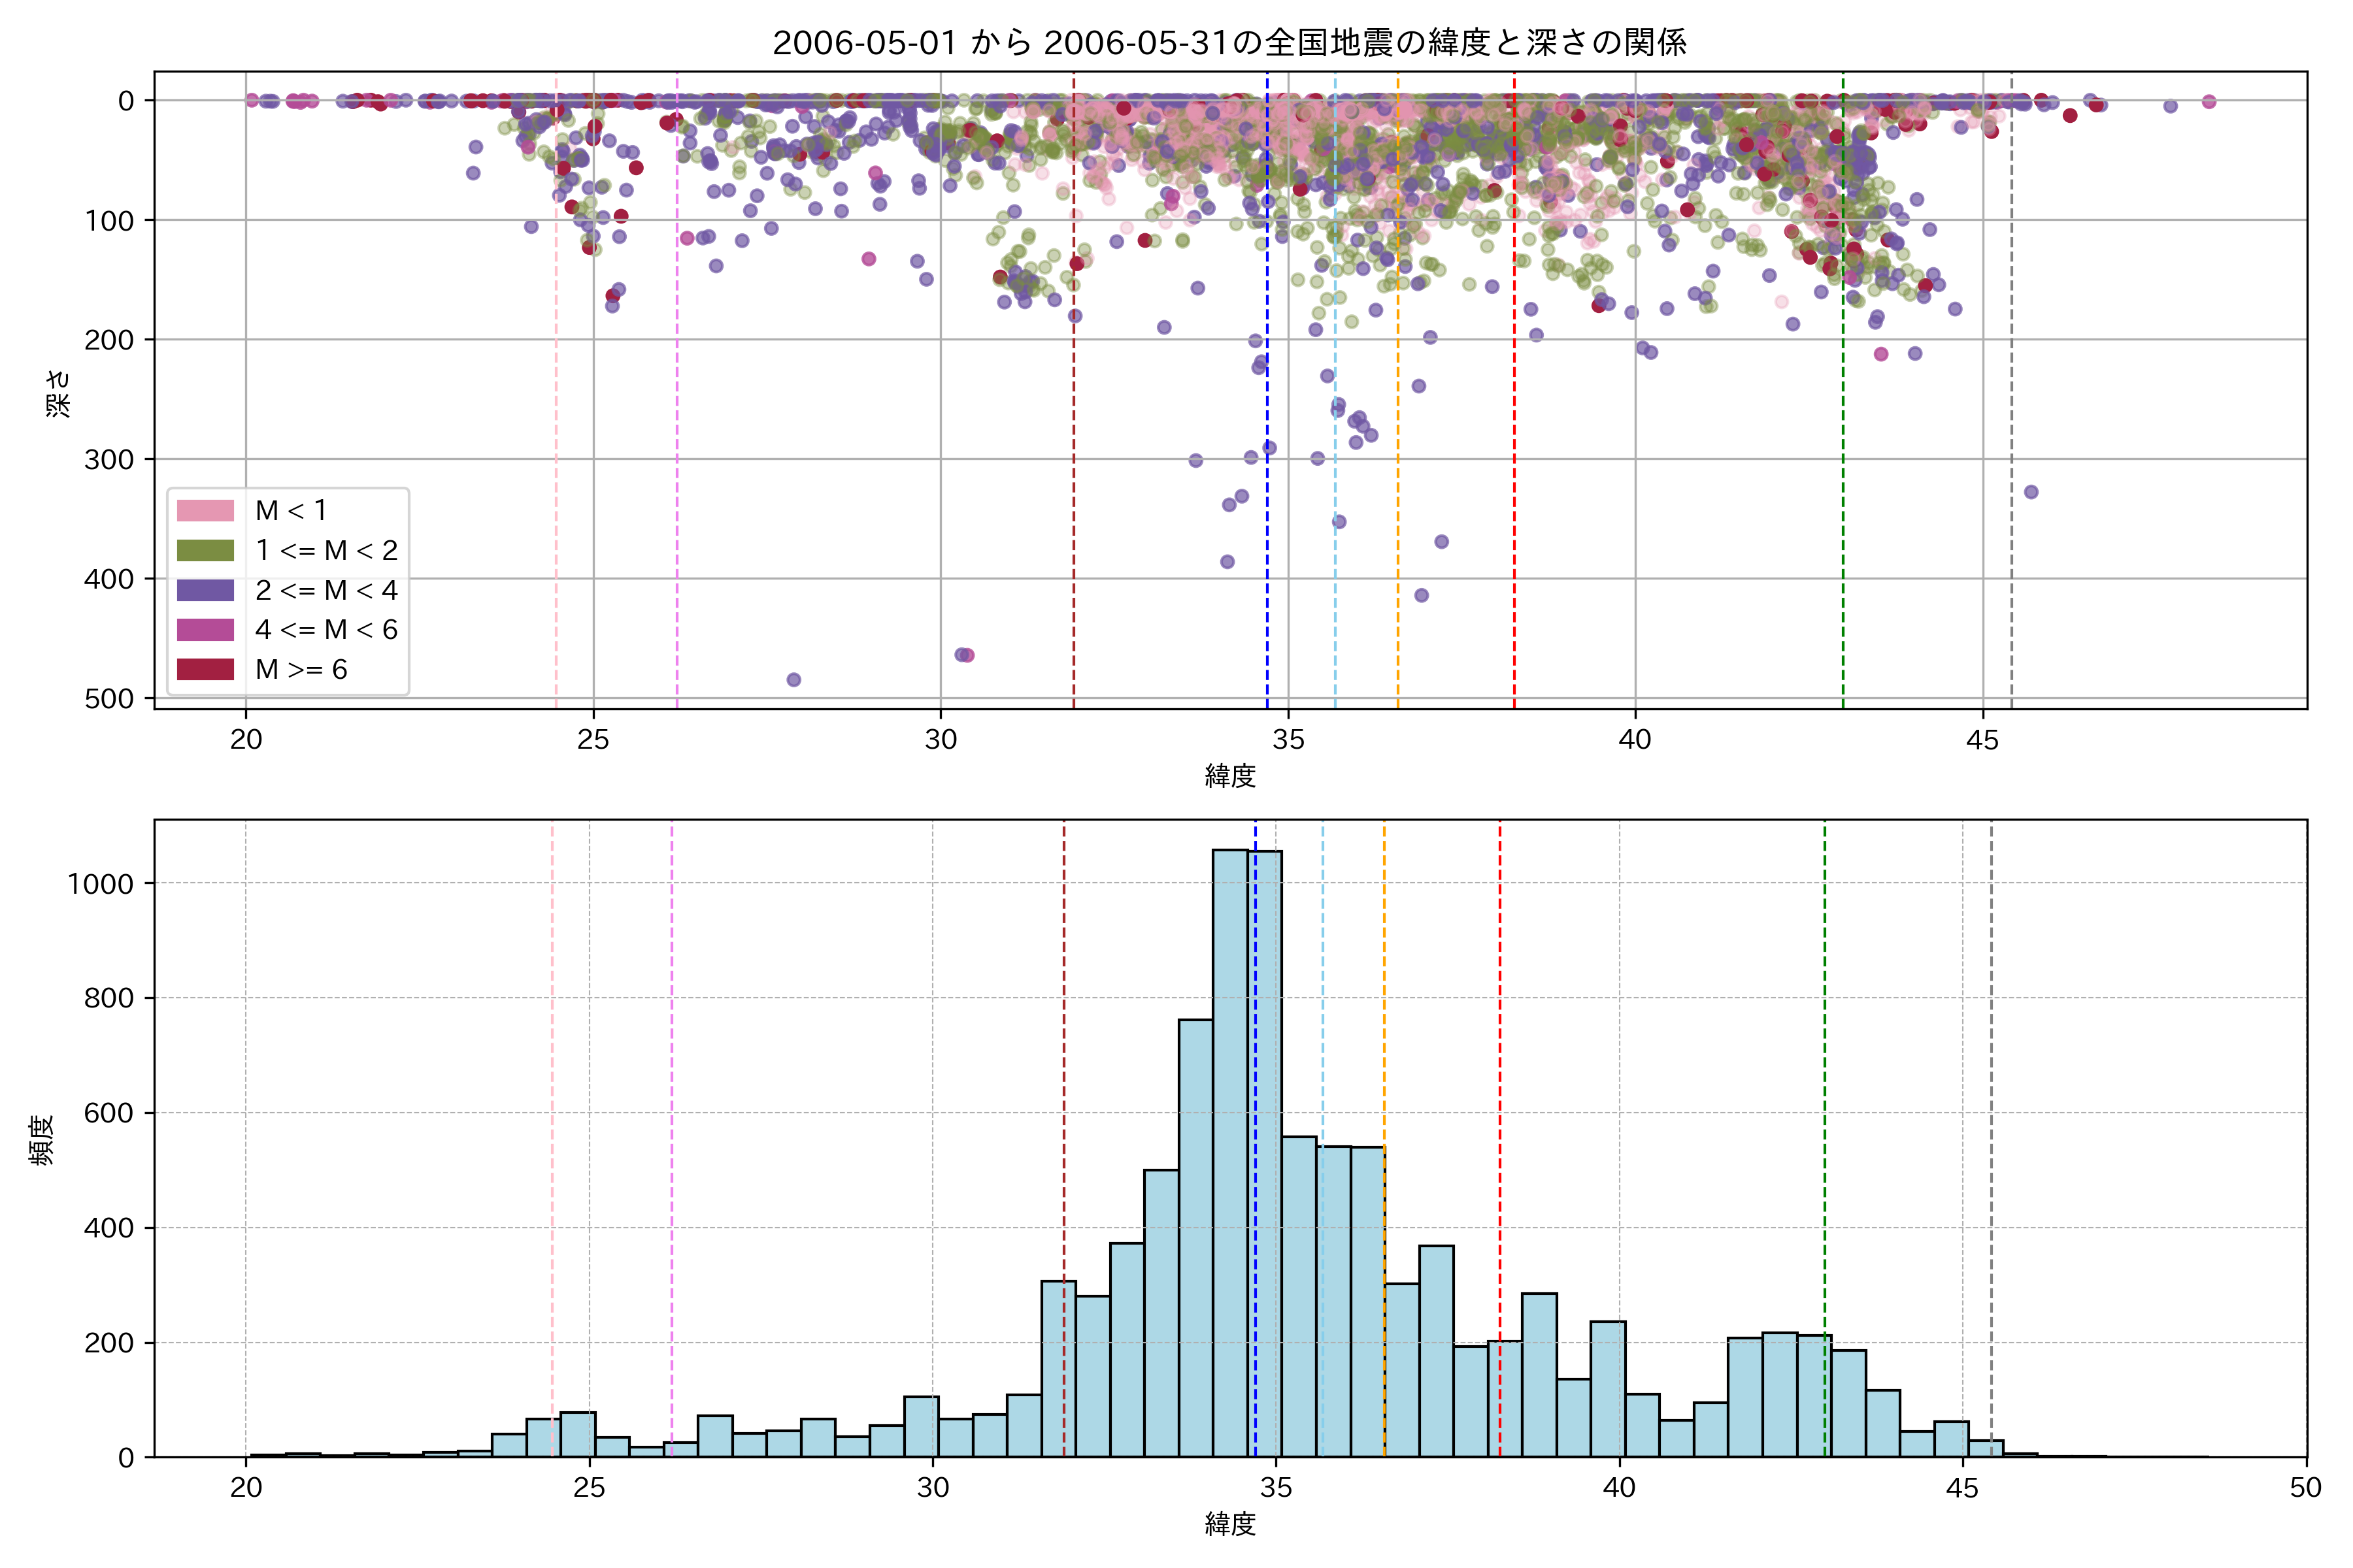This screenshot has width=2353, height=1568.
Task: Click the '1000' tick label on histogram
Action: click(100, 884)
